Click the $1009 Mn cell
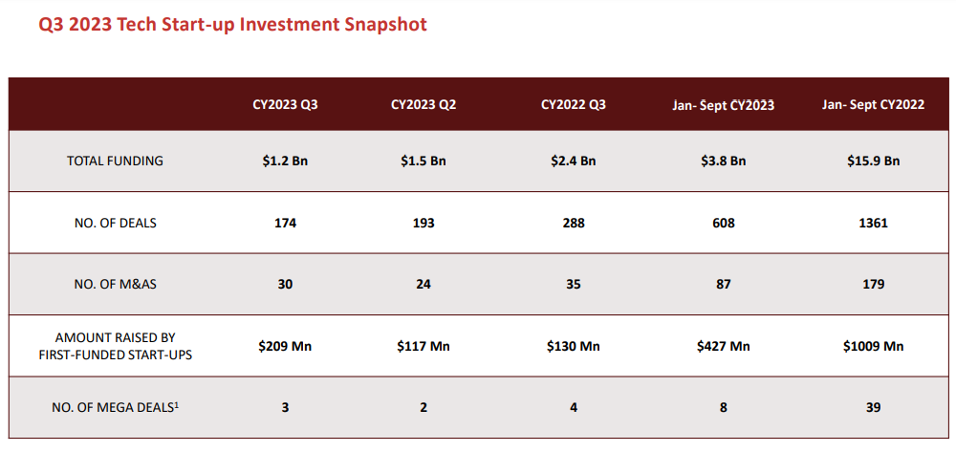The width and height of the screenshot is (956, 452). coord(873,346)
